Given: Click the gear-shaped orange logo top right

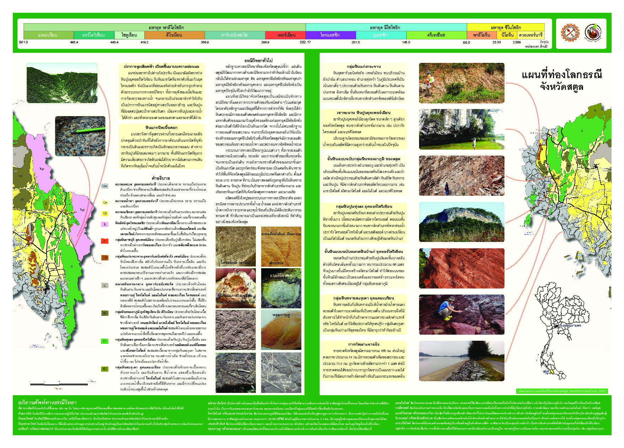Looking at the screenshot, I should [570, 33].
